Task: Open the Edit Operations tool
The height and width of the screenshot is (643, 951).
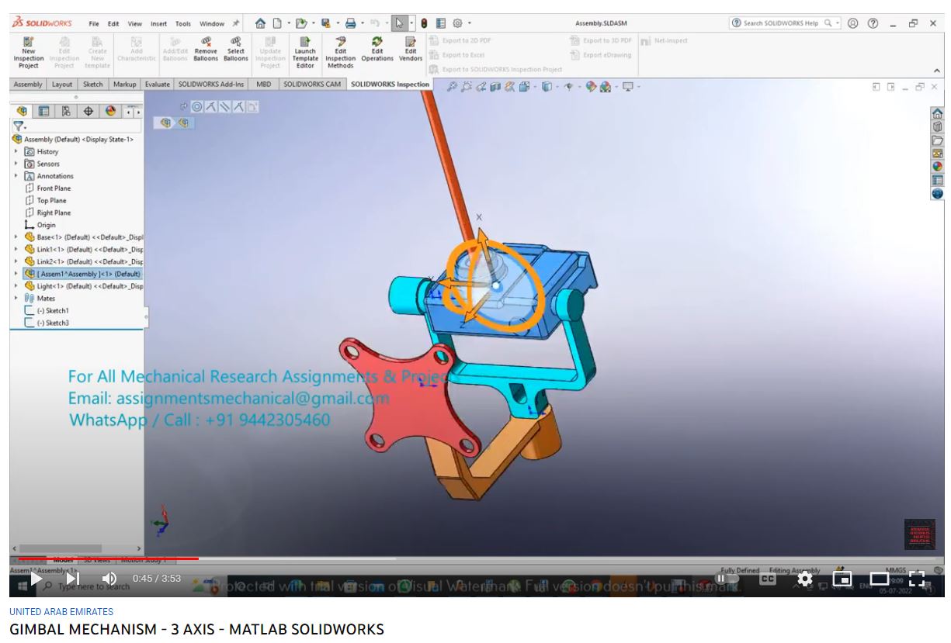Action: tap(377, 48)
